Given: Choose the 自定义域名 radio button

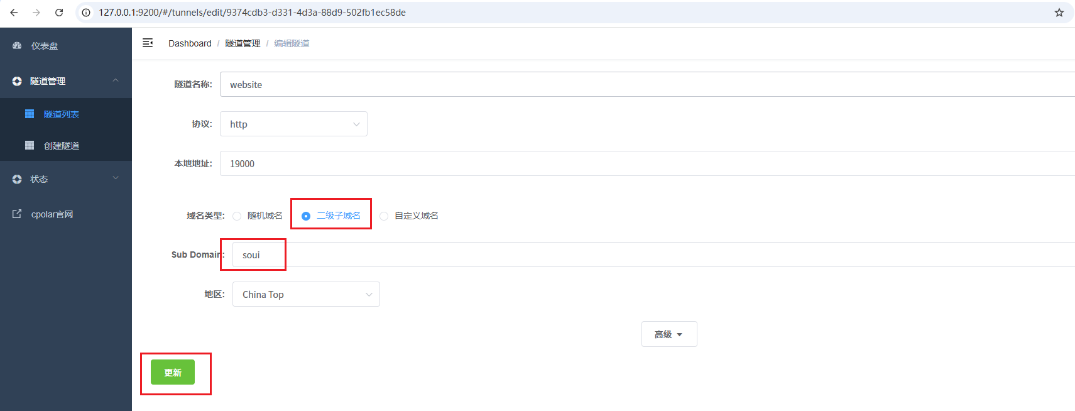Looking at the screenshot, I should (x=384, y=216).
